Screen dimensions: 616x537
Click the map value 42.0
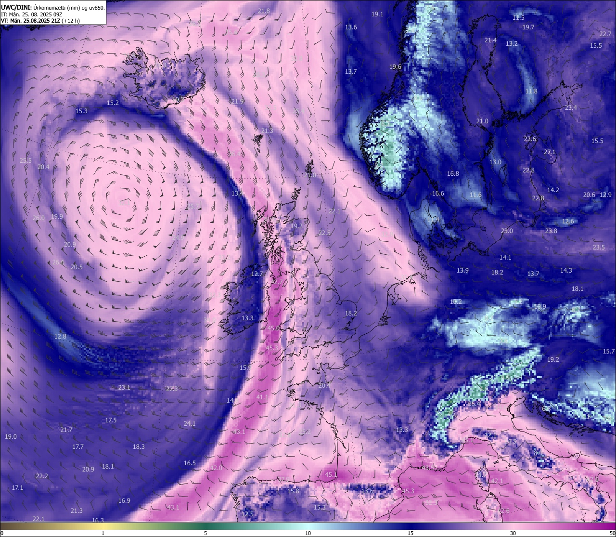(x=216, y=468)
